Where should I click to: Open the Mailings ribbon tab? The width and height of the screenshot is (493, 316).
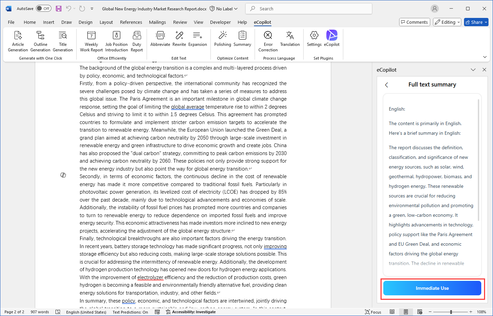pyautogui.click(x=157, y=22)
